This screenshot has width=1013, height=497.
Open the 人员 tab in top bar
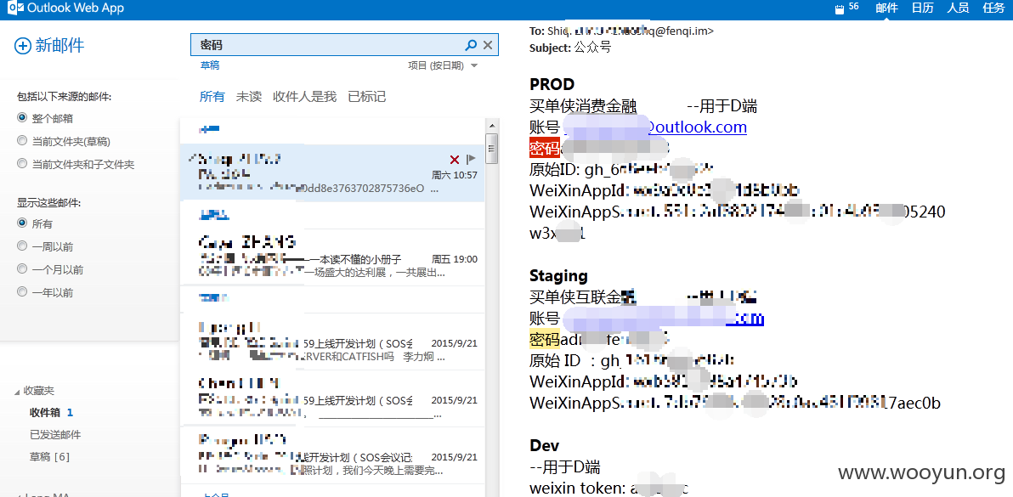[958, 8]
